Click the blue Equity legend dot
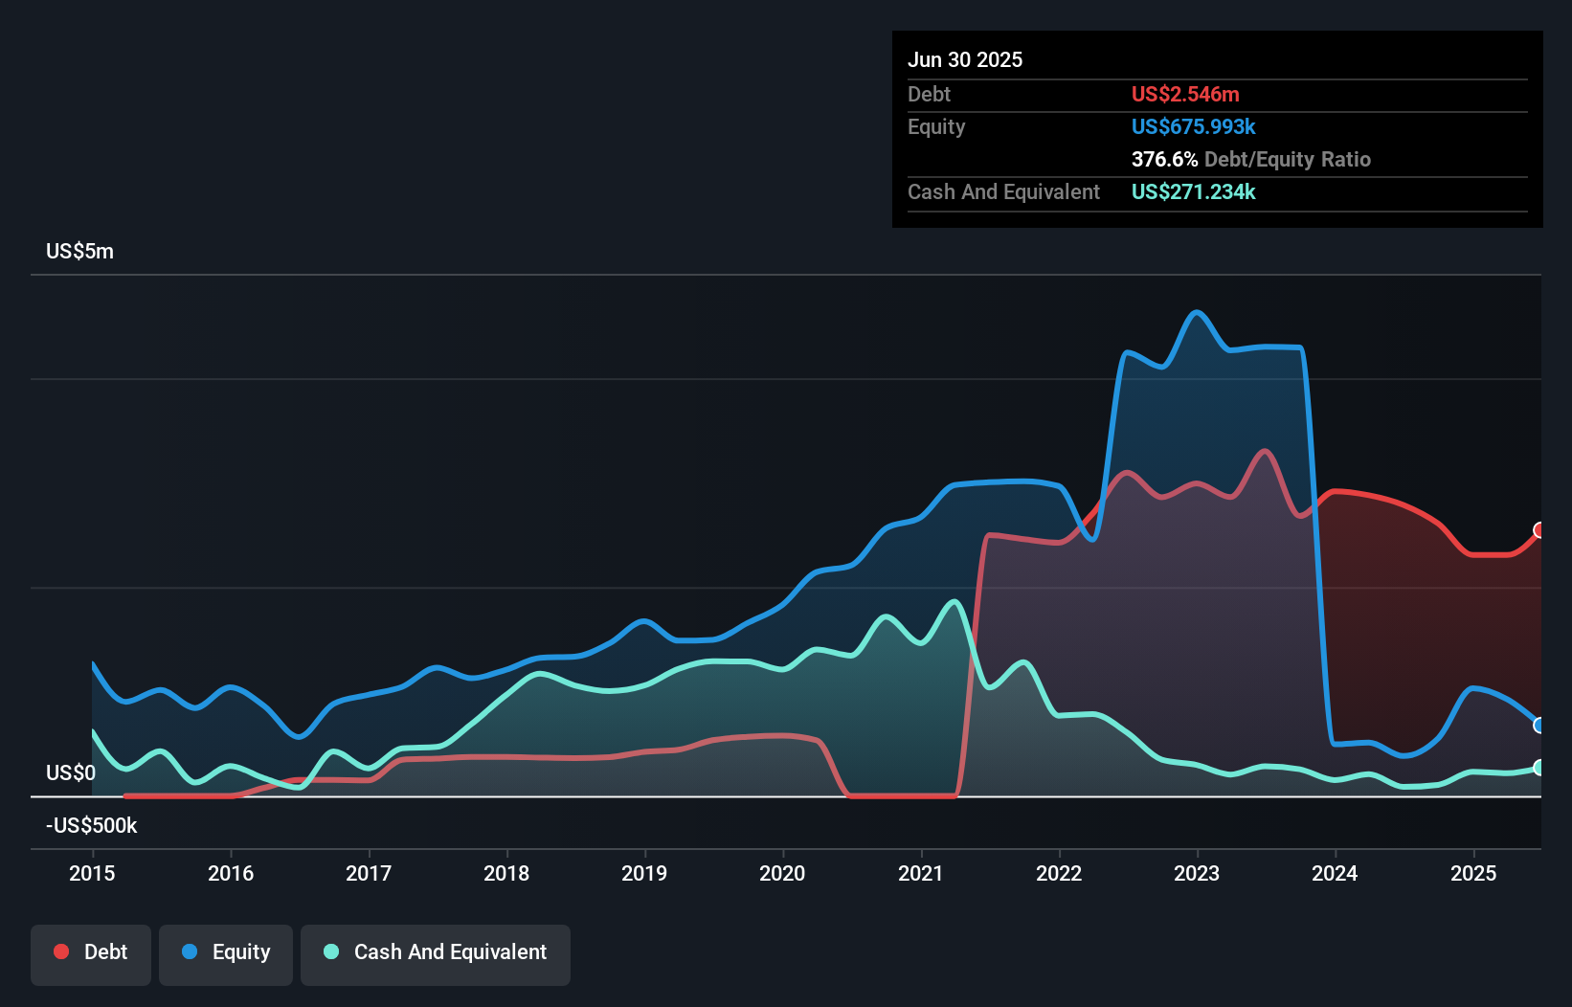 190,951
